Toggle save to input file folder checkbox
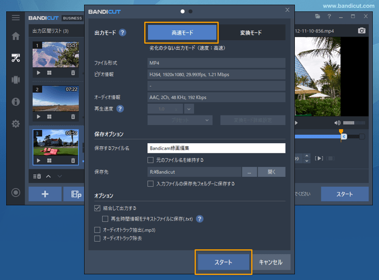Image resolution: width=379 pixels, height=280 pixels. (151, 184)
